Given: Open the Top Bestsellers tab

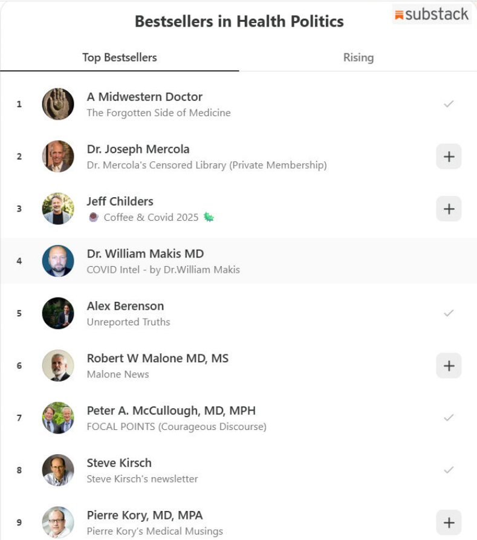Looking at the screenshot, I should (120, 57).
